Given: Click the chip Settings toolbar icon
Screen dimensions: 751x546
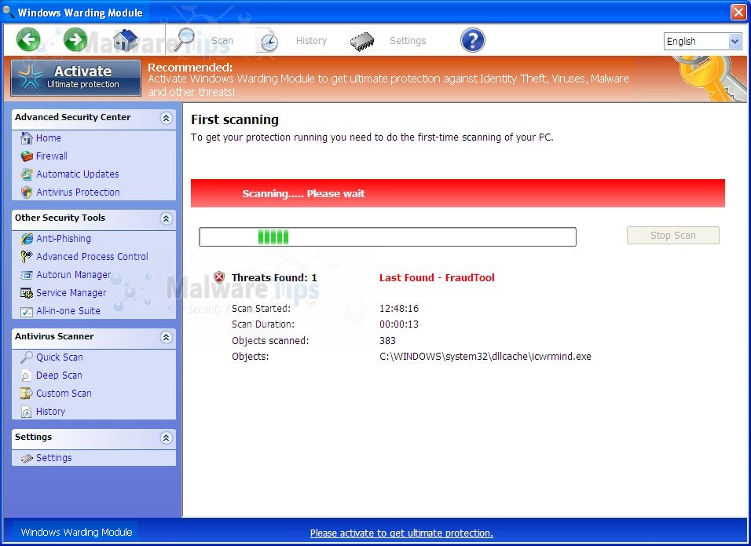Looking at the screenshot, I should [x=362, y=42].
